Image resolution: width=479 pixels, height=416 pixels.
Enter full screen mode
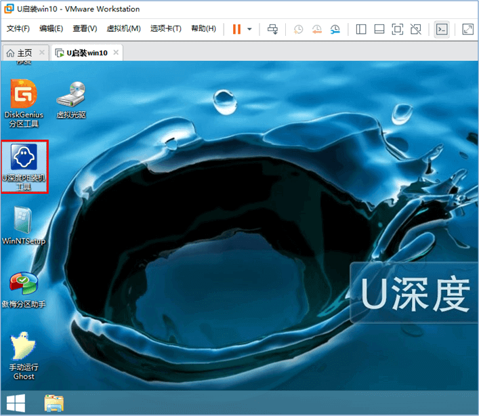398,29
